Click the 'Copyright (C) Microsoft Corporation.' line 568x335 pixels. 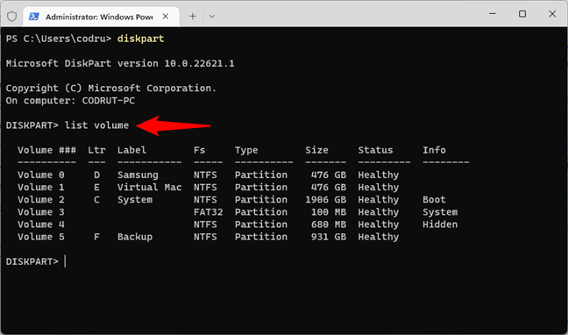click(x=111, y=88)
